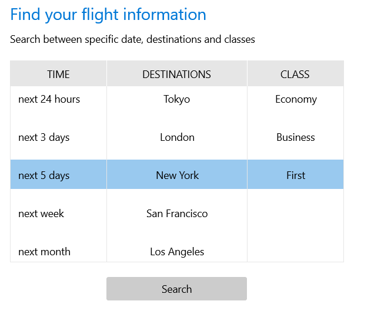Click the search description subtitle text
This screenshot has height=311, width=371.
tap(132, 40)
